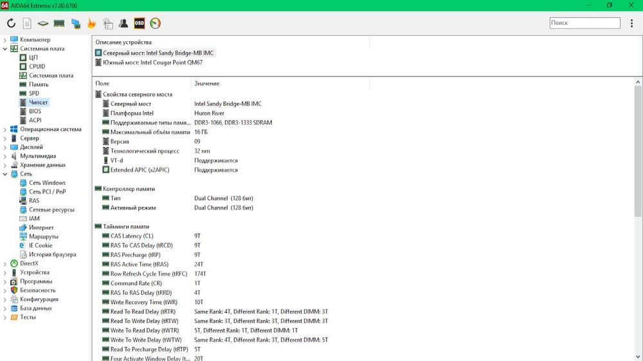Open SPD in the tree

pos(33,93)
